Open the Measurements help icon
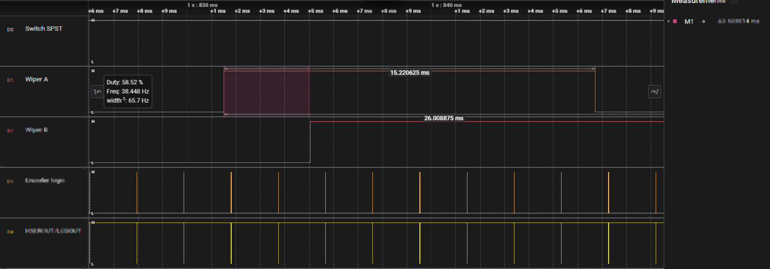 coord(734,2)
